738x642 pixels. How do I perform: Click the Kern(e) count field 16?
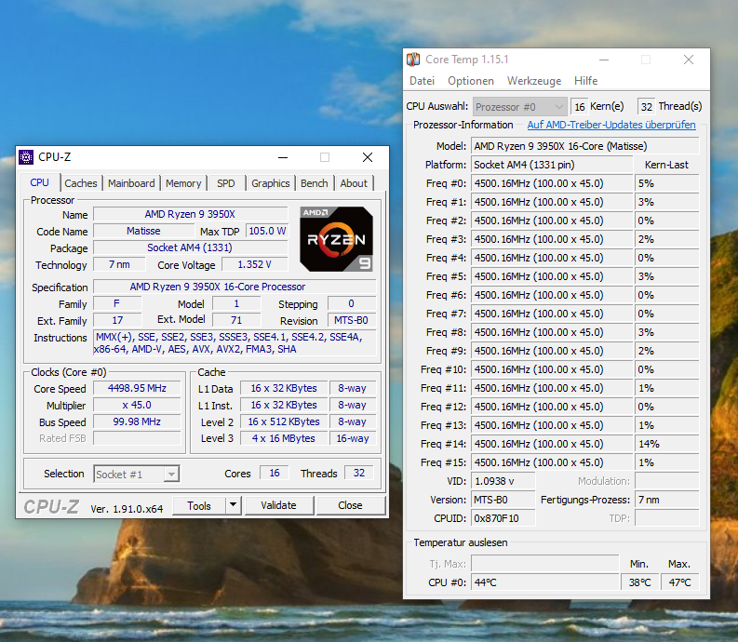(580, 107)
